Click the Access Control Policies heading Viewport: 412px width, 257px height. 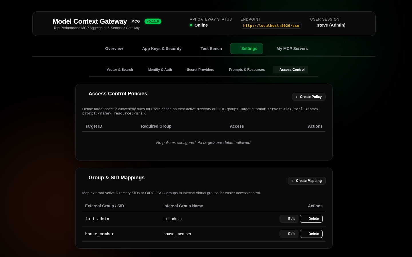(118, 94)
